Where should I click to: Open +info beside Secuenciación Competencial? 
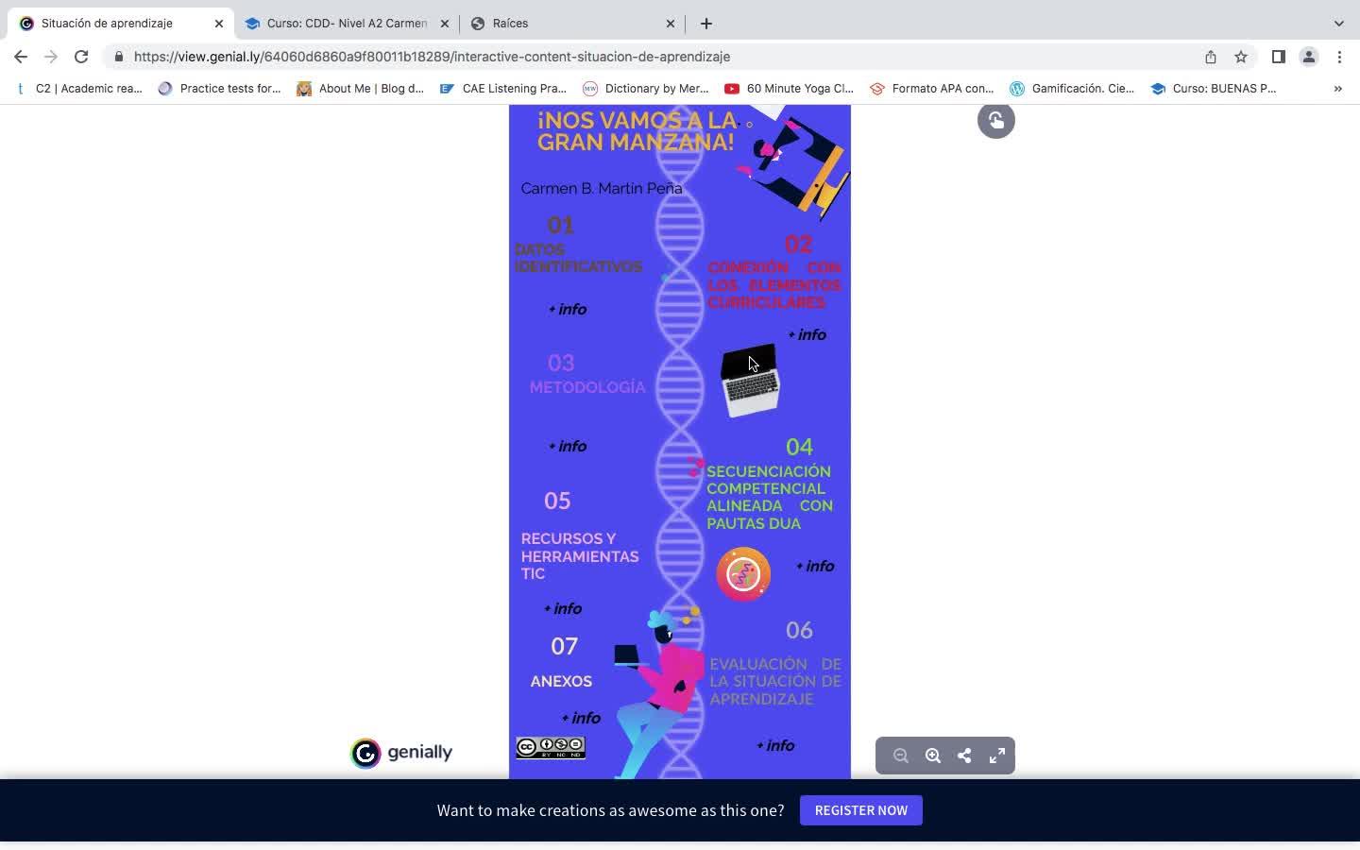coord(815,567)
